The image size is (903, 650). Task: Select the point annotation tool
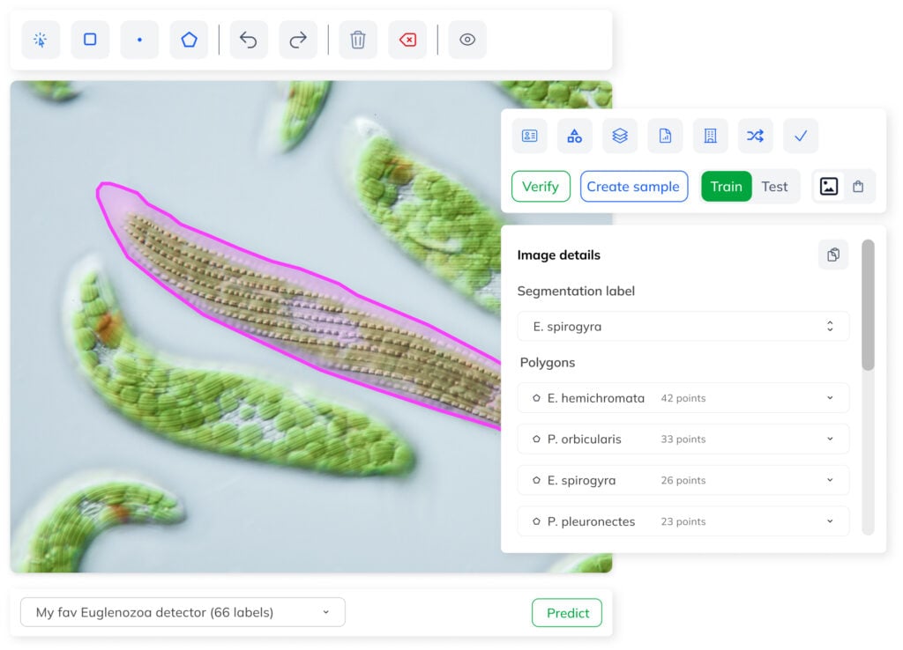(x=139, y=40)
